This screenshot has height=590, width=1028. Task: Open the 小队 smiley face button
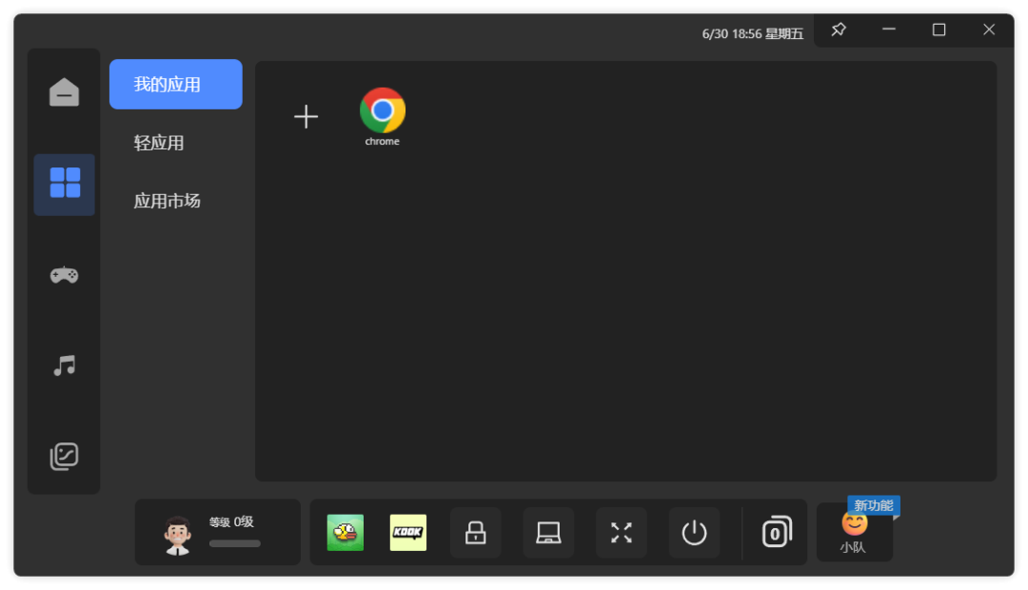tap(854, 532)
